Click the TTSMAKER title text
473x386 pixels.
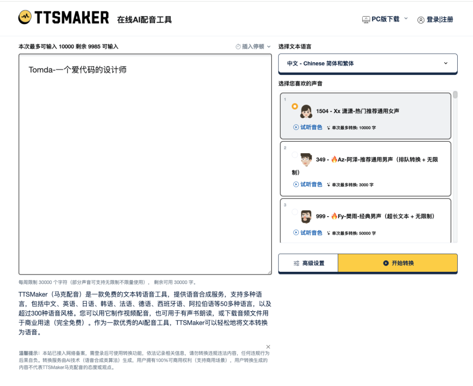tap(72, 18)
